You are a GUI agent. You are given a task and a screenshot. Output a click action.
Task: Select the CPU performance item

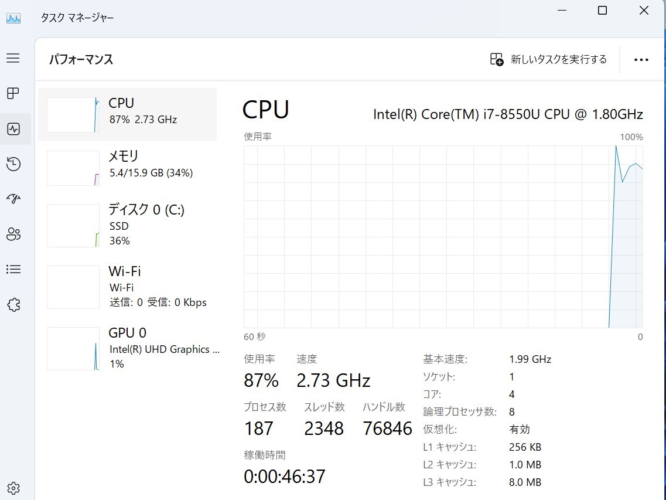(128, 114)
